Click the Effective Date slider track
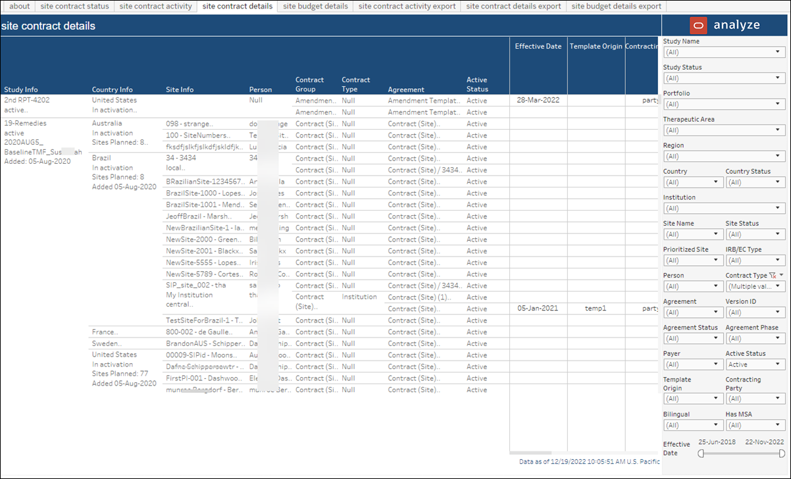The image size is (791, 479). [742, 453]
